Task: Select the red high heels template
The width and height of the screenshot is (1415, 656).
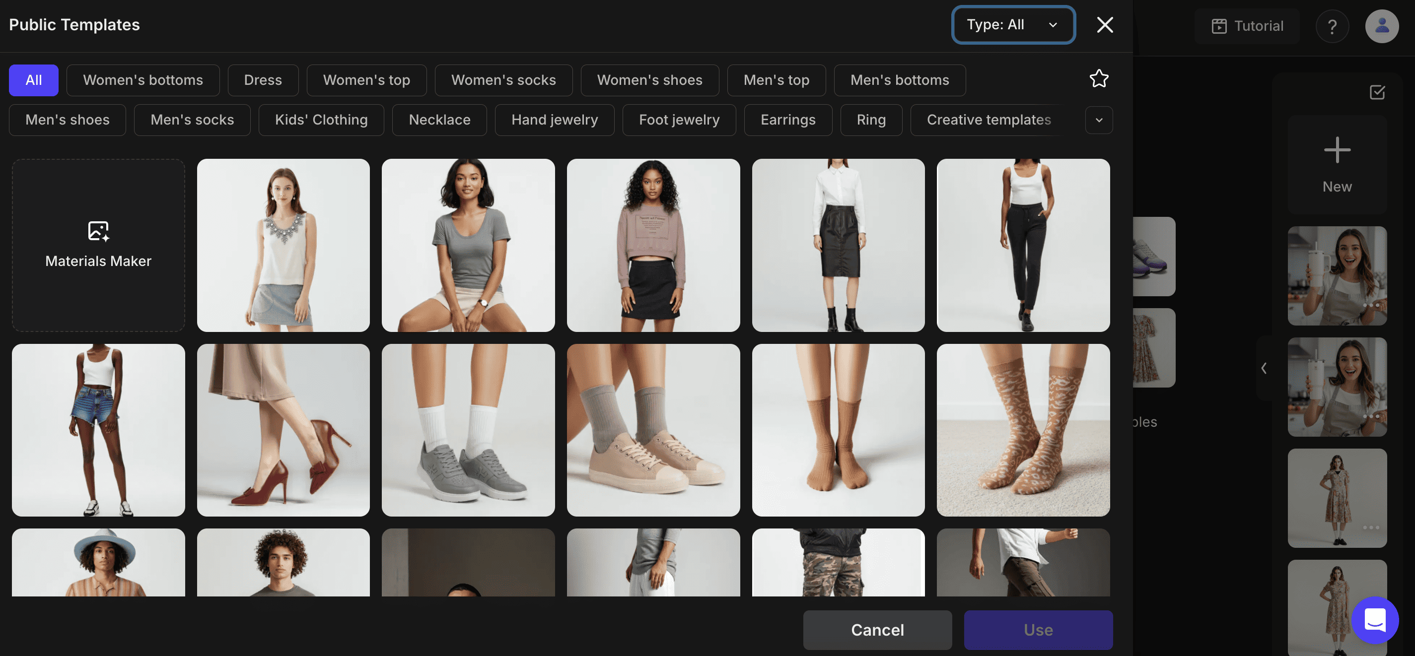Action: pyautogui.click(x=283, y=430)
